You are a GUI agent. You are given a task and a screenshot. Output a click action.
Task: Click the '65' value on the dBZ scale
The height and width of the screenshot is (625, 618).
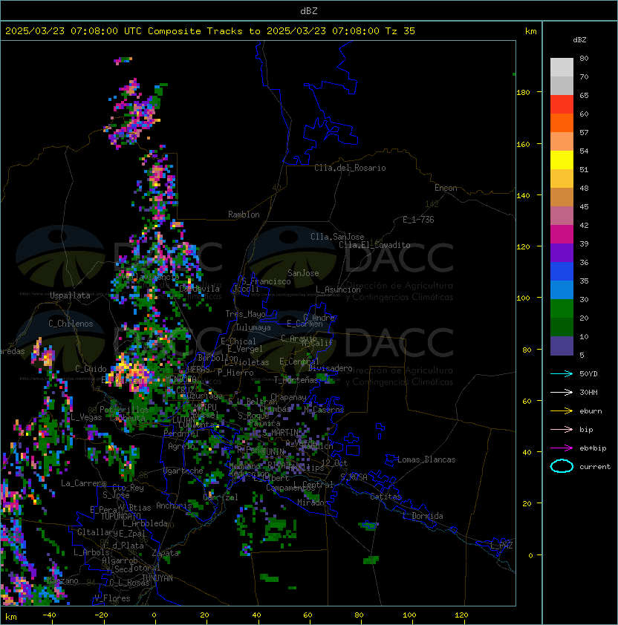point(584,95)
